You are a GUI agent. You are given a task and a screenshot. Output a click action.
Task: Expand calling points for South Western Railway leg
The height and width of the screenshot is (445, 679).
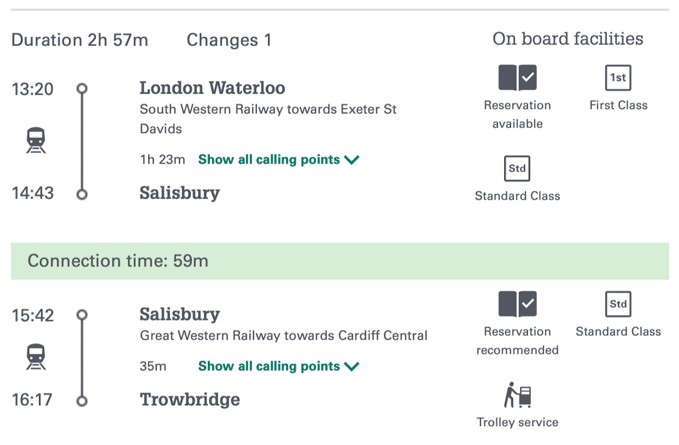(x=269, y=160)
